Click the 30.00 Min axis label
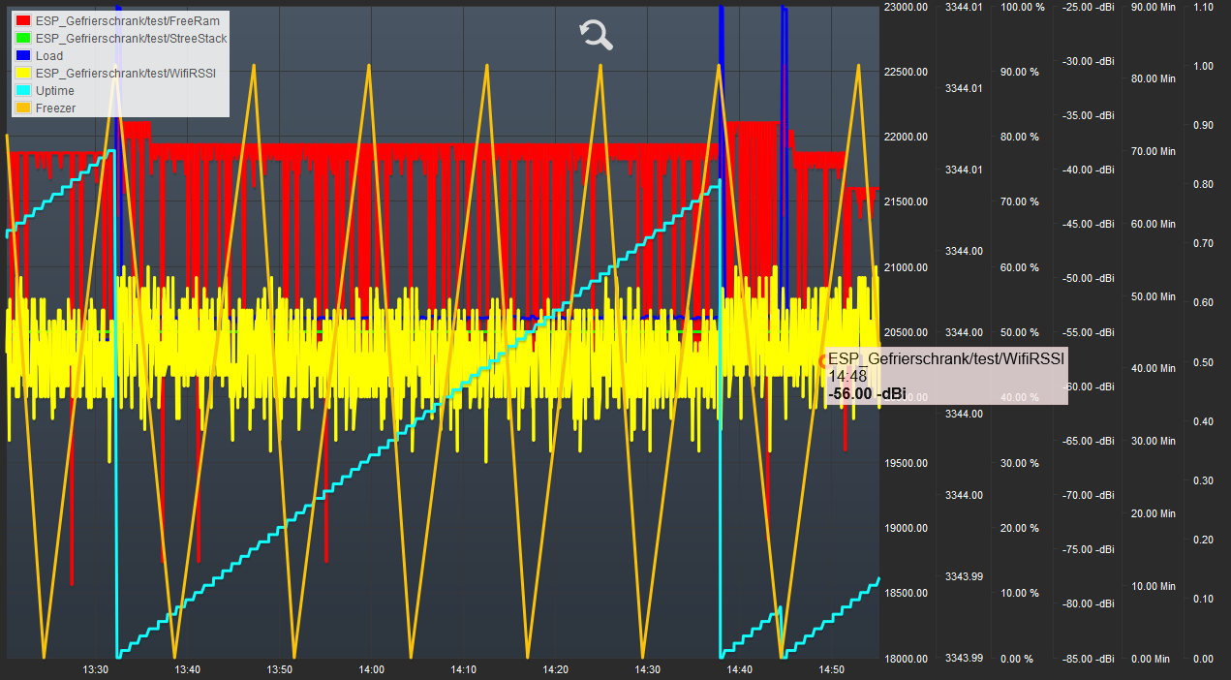The width and height of the screenshot is (1231, 680). 1153,441
